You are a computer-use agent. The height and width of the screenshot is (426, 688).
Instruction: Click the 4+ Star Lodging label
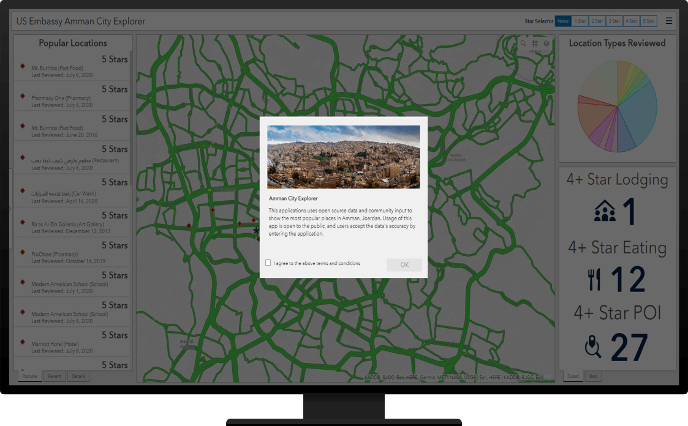[x=618, y=180]
